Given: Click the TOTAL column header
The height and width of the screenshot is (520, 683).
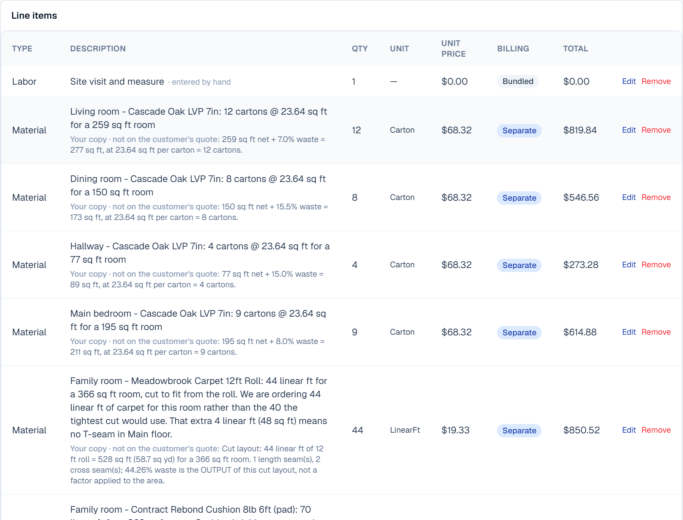Looking at the screenshot, I should click(x=575, y=49).
